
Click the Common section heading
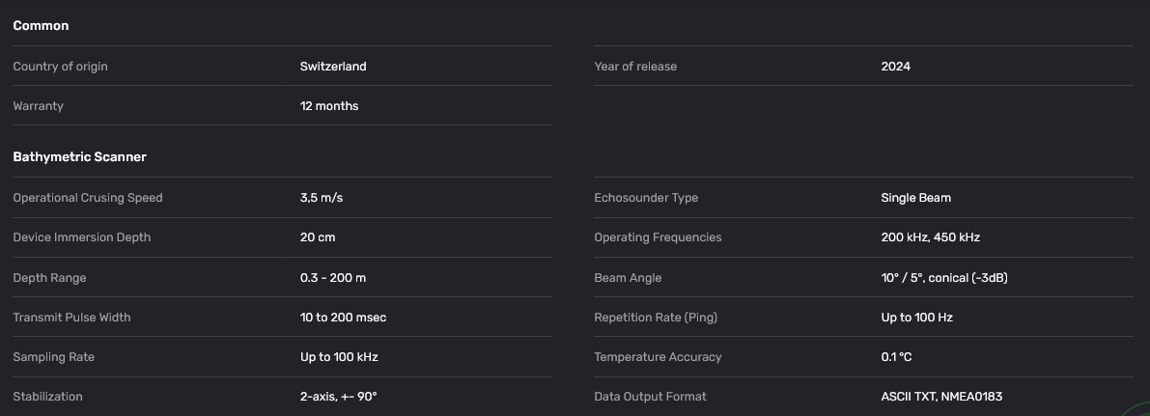(x=41, y=26)
